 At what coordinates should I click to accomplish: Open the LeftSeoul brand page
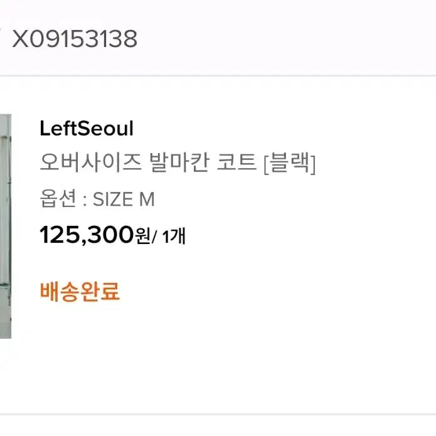(x=87, y=128)
